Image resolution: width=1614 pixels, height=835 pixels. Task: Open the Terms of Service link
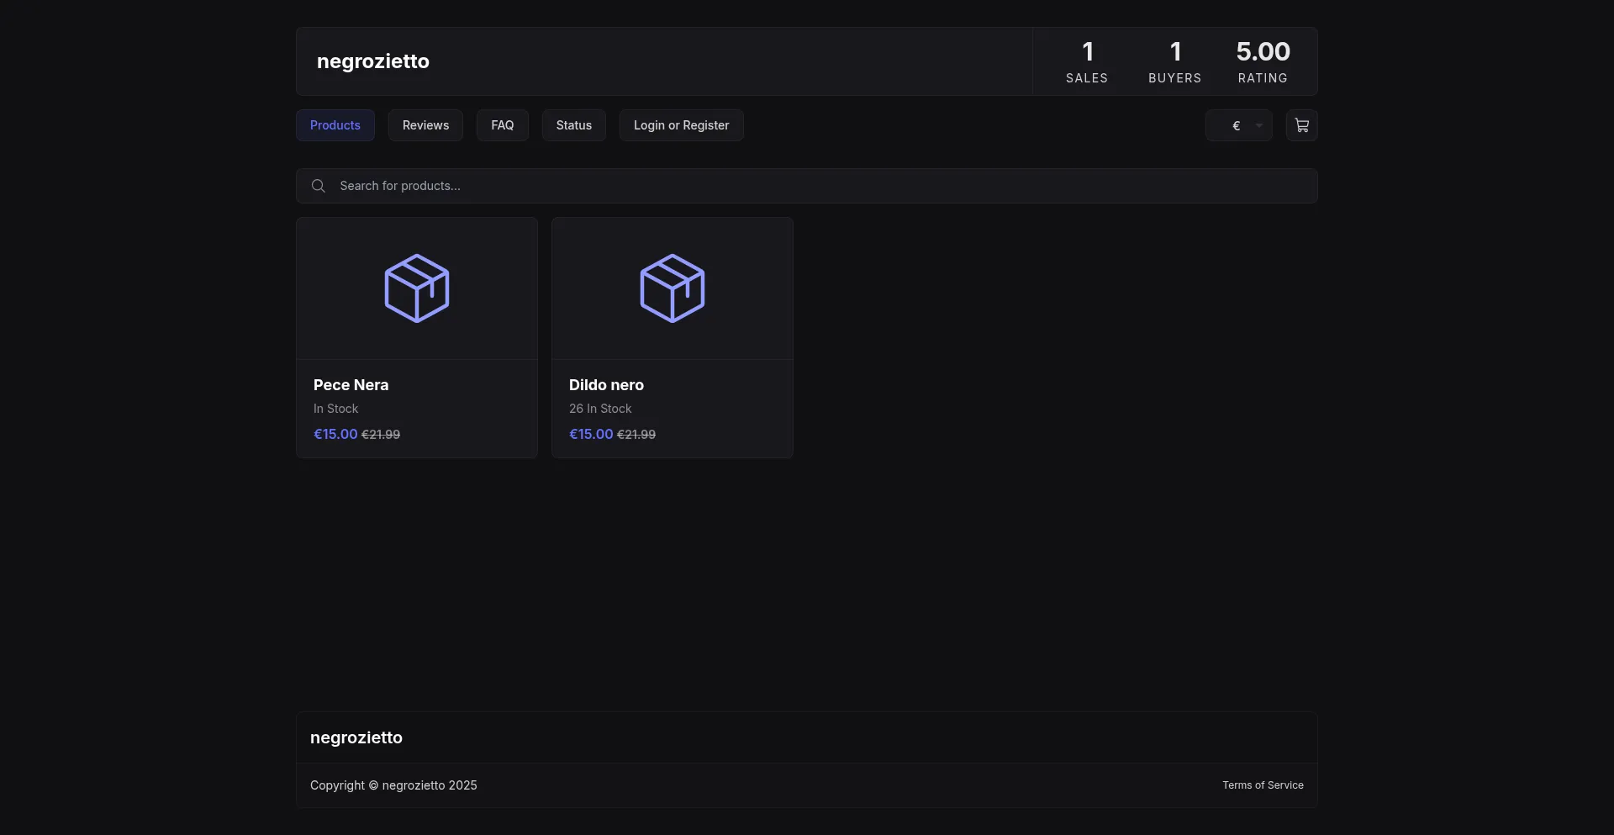tap(1263, 785)
